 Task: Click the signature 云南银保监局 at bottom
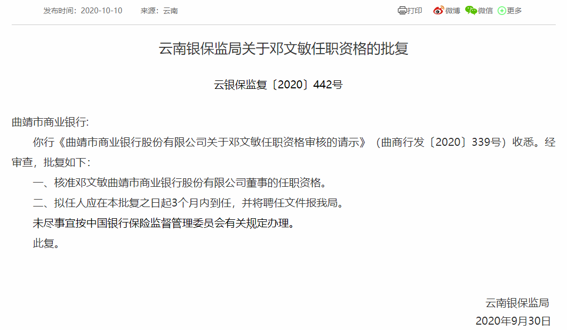click(x=517, y=303)
